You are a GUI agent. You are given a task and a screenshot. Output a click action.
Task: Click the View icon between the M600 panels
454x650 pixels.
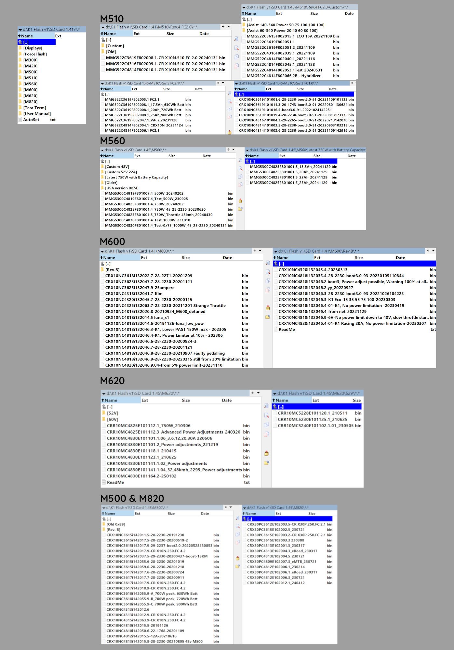(268, 263)
